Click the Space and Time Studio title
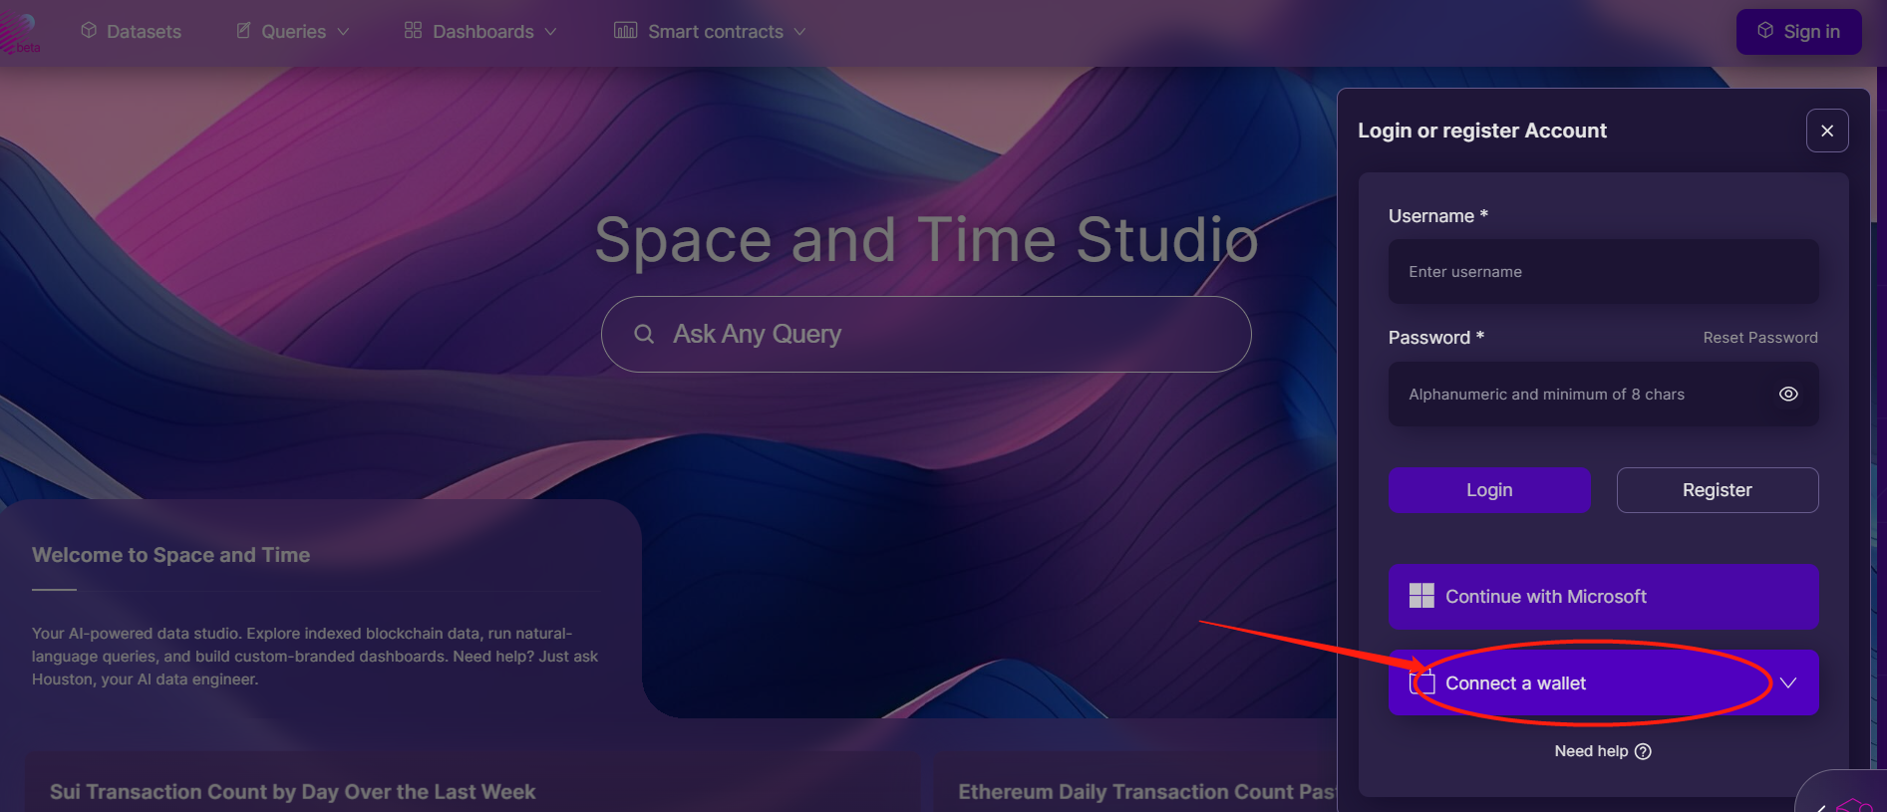This screenshot has height=812, width=1887. (926, 240)
